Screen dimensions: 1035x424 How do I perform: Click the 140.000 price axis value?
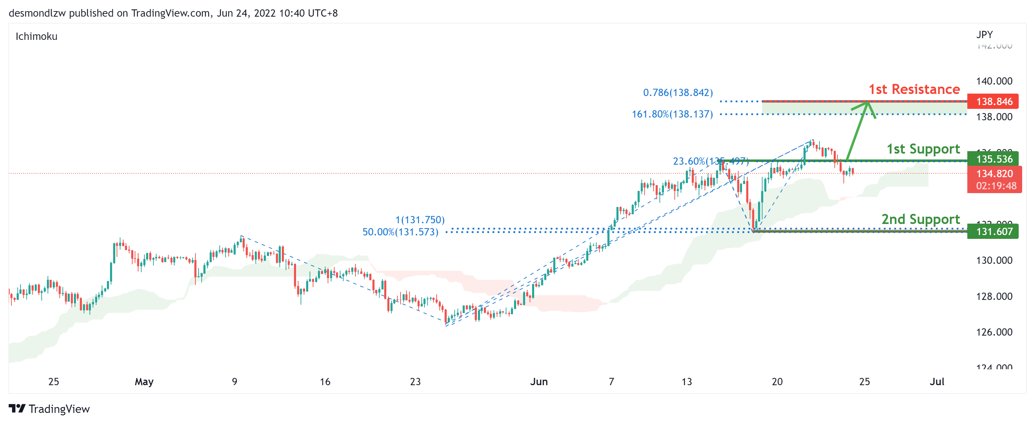coord(994,81)
